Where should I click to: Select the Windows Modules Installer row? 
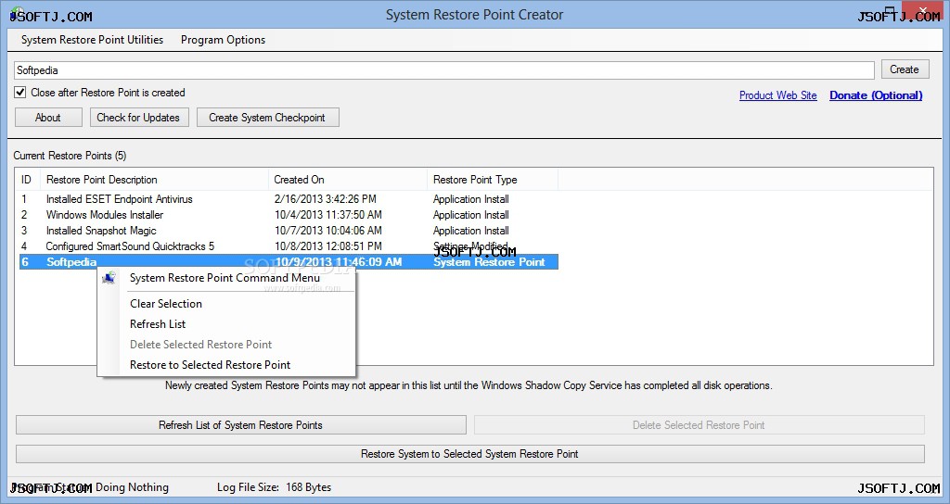pos(289,215)
